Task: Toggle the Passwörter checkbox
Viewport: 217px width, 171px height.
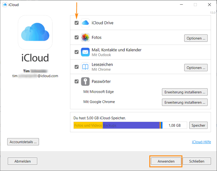Action: point(77,82)
